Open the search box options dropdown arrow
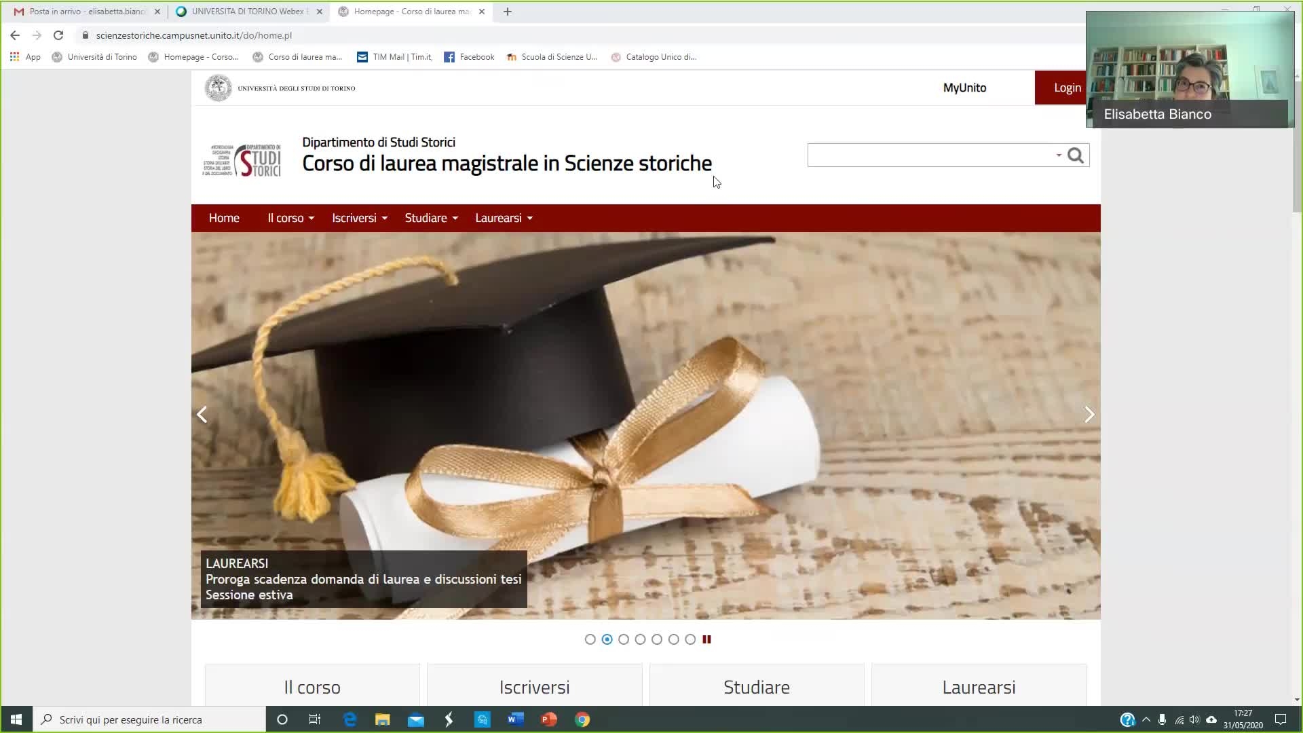This screenshot has height=733, width=1303. pos(1059,155)
